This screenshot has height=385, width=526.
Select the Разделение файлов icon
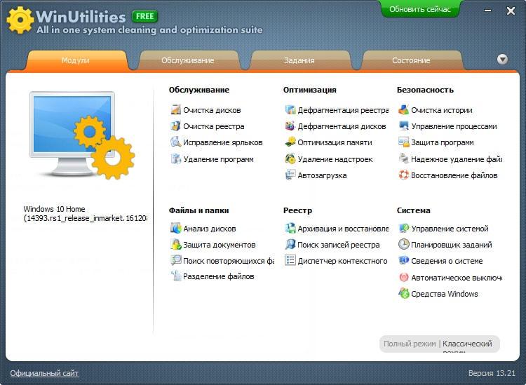[176, 276]
